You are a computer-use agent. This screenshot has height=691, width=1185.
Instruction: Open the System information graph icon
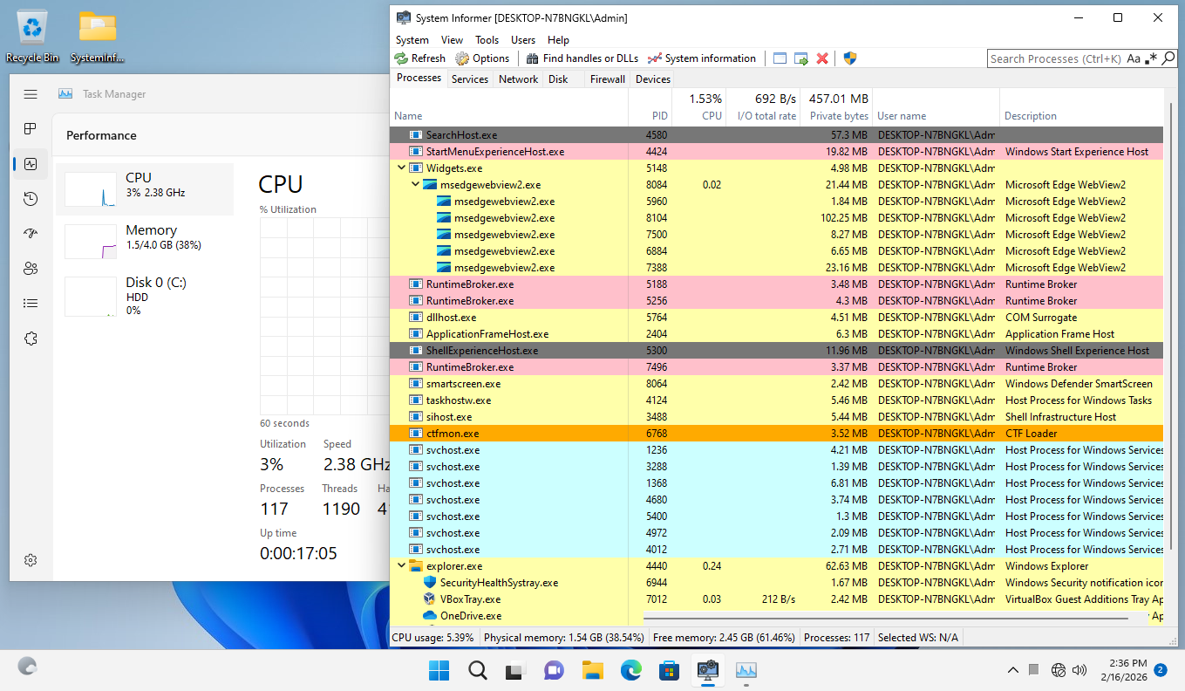655,58
